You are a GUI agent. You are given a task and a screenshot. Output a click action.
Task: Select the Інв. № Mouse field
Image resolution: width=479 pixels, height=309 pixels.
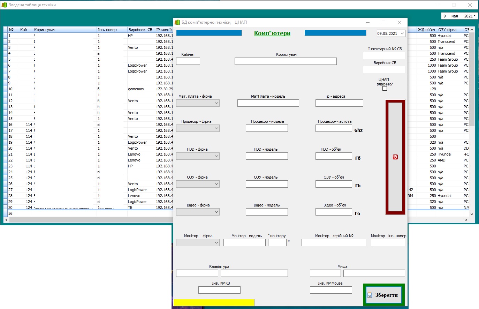(x=331, y=290)
